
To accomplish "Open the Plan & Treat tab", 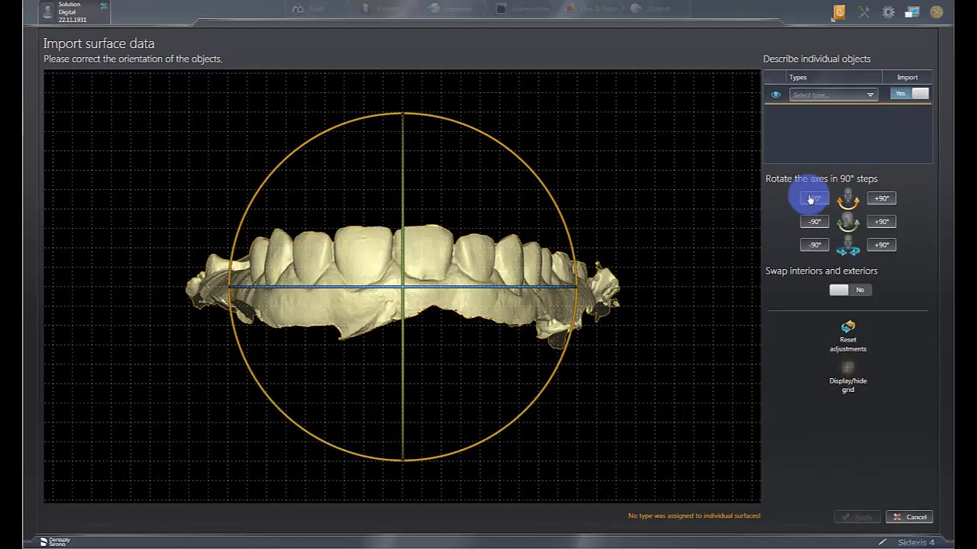I will [x=592, y=8].
